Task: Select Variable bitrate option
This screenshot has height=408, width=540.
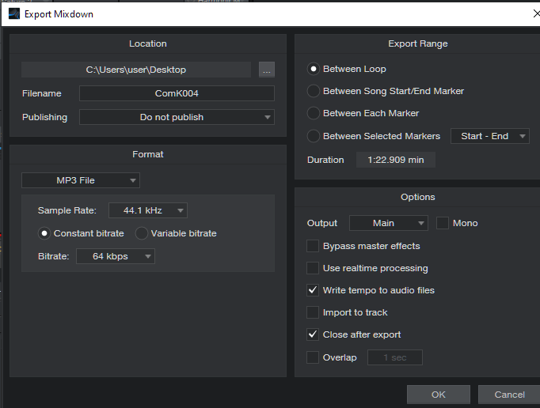Action: (142, 233)
